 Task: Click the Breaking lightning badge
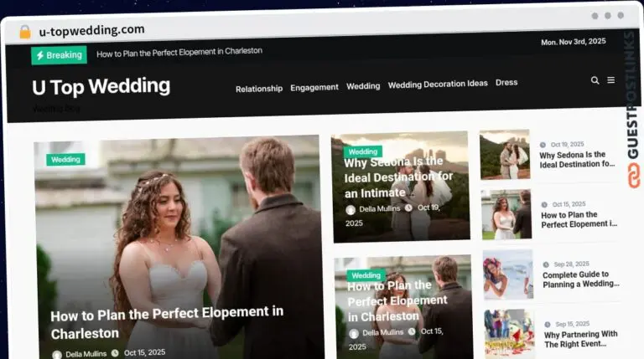tap(60, 55)
